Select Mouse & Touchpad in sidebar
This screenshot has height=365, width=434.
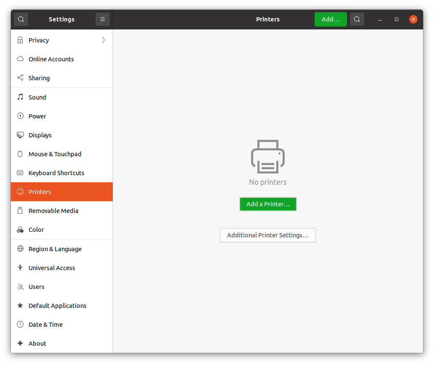click(x=55, y=154)
